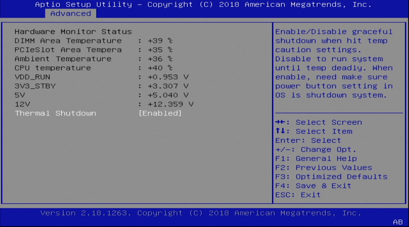Click the 5V rail label
The height and width of the screenshot is (227, 409).
(x=19, y=95)
